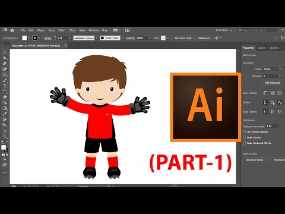Click Document Setup under Quick Actions
The image size is (285, 214).
pos(255,160)
